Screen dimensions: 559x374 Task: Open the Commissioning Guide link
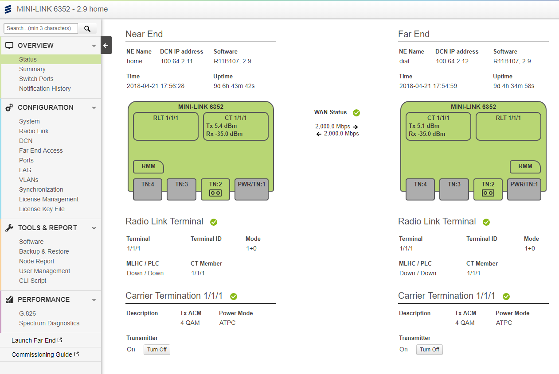[42, 355]
